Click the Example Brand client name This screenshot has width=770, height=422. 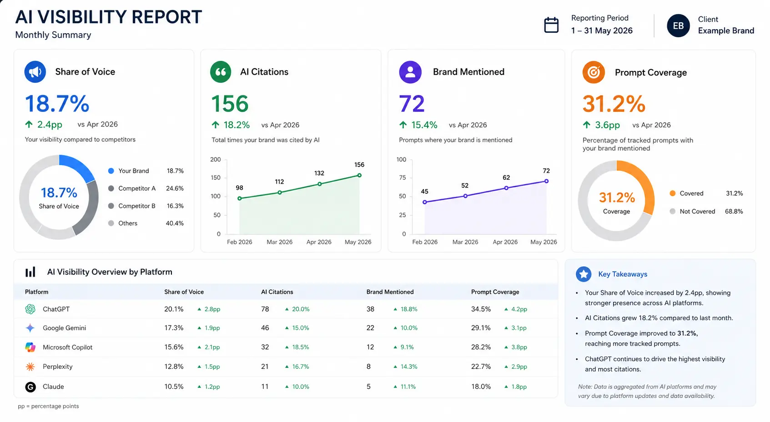point(726,30)
